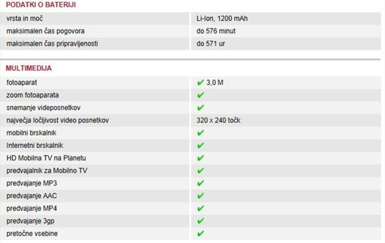This screenshot has width=385, height=243.
Task: Click the 320 x 240 točk value
Action: 218,121
